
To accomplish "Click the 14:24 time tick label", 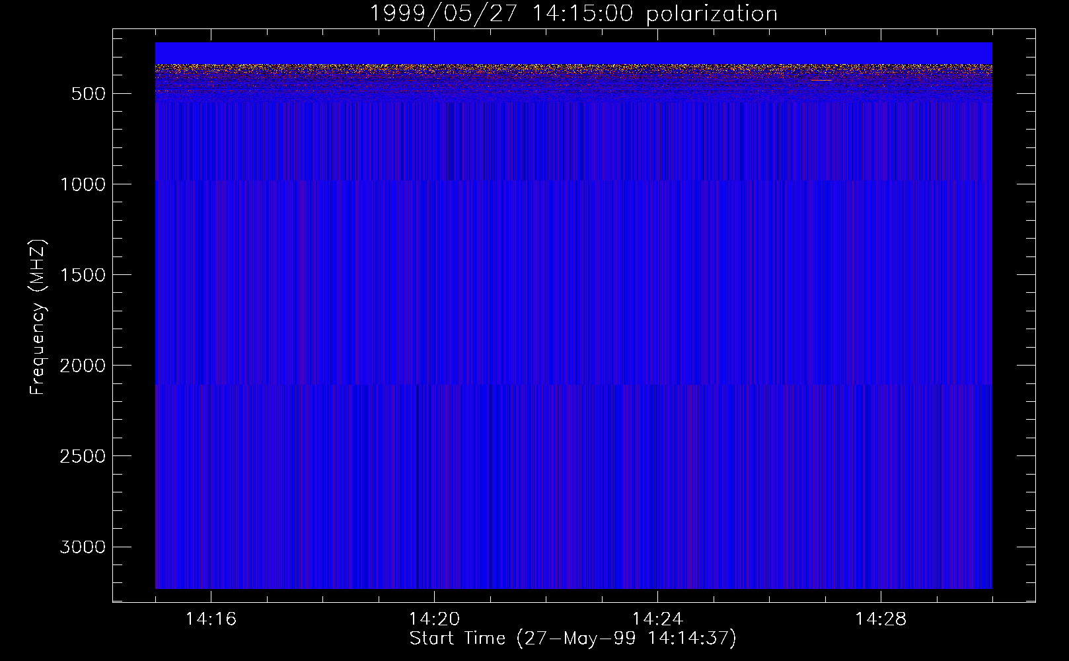I will click(x=657, y=619).
